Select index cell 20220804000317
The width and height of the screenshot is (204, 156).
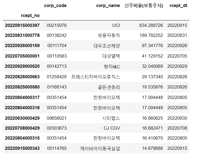coord(22,97)
